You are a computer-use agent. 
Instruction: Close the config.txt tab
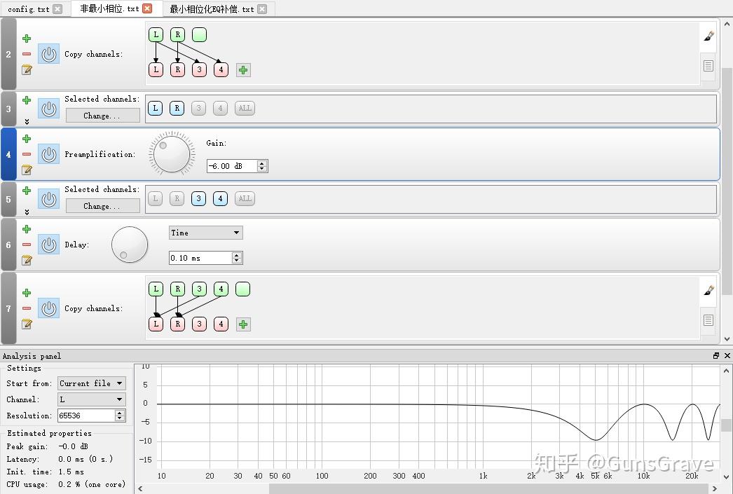pyautogui.click(x=57, y=9)
